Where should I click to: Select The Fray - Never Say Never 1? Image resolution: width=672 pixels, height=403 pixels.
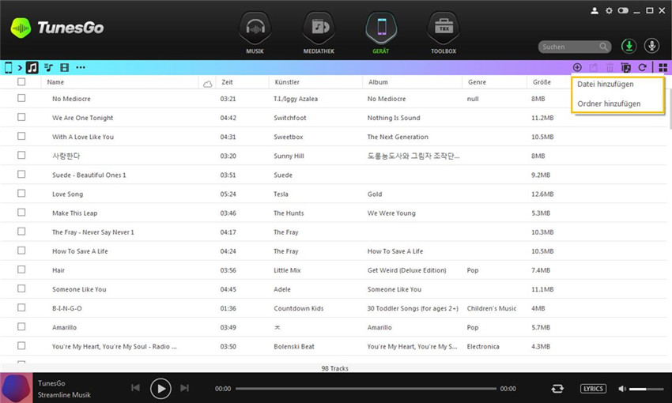click(93, 232)
